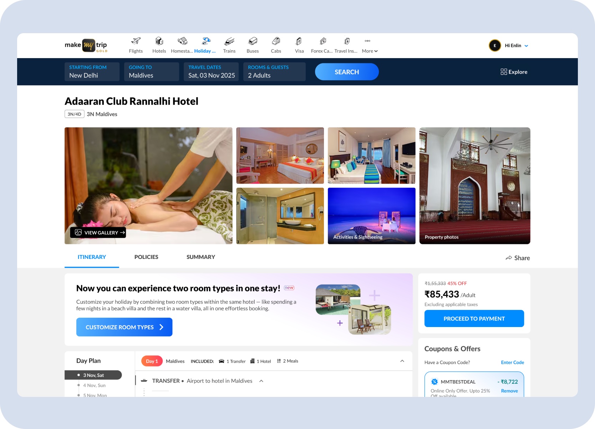Click the 45% OFF discount label
This screenshot has height=429, width=595.
[457, 283]
